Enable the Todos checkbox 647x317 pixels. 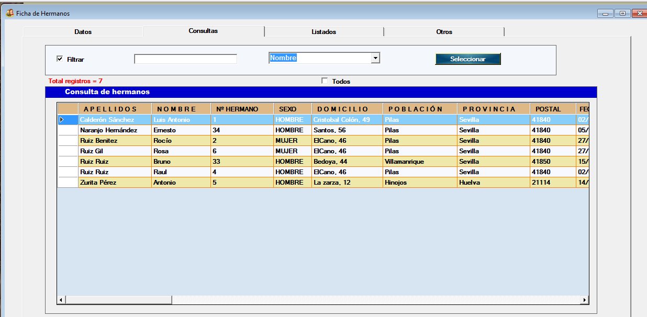click(325, 81)
